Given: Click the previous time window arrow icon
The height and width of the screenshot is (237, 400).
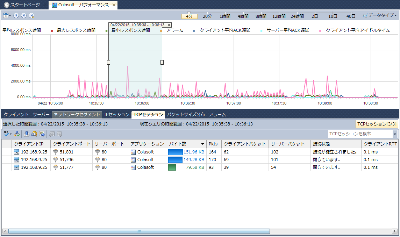Looking at the screenshot, I should click(x=16, y=15).
